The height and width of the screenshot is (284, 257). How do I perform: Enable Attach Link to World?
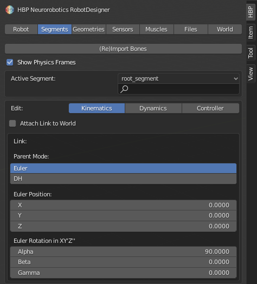coord(12,123)
